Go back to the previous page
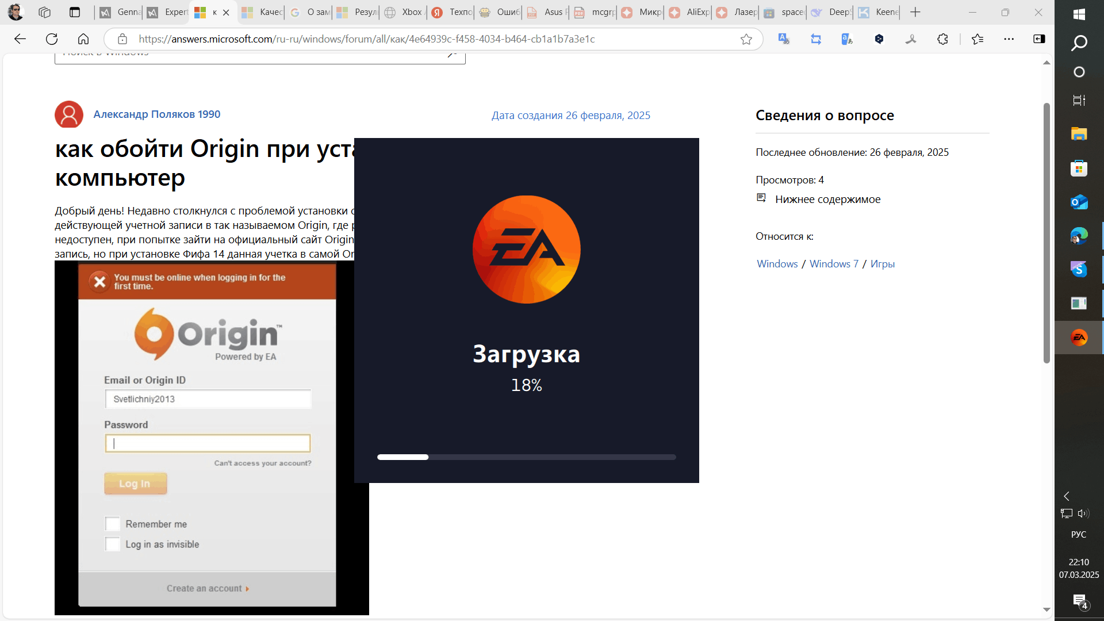1104x621 pixels. [20, 39]
